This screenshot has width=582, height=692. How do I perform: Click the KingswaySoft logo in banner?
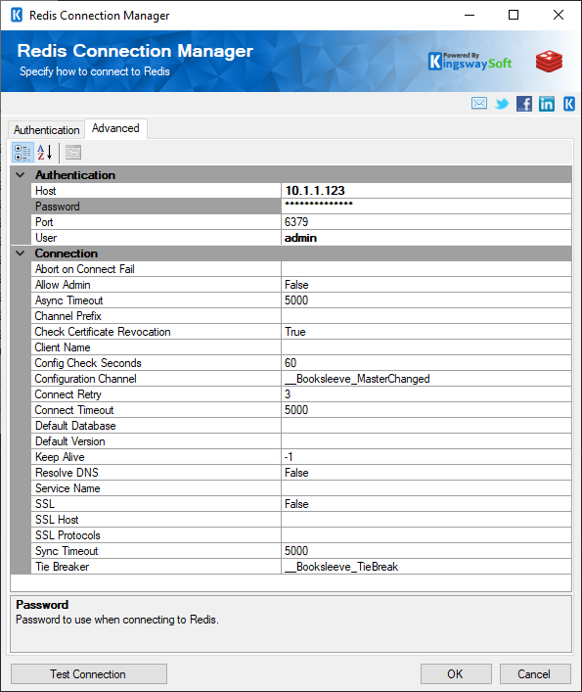(x=470, y=62)
